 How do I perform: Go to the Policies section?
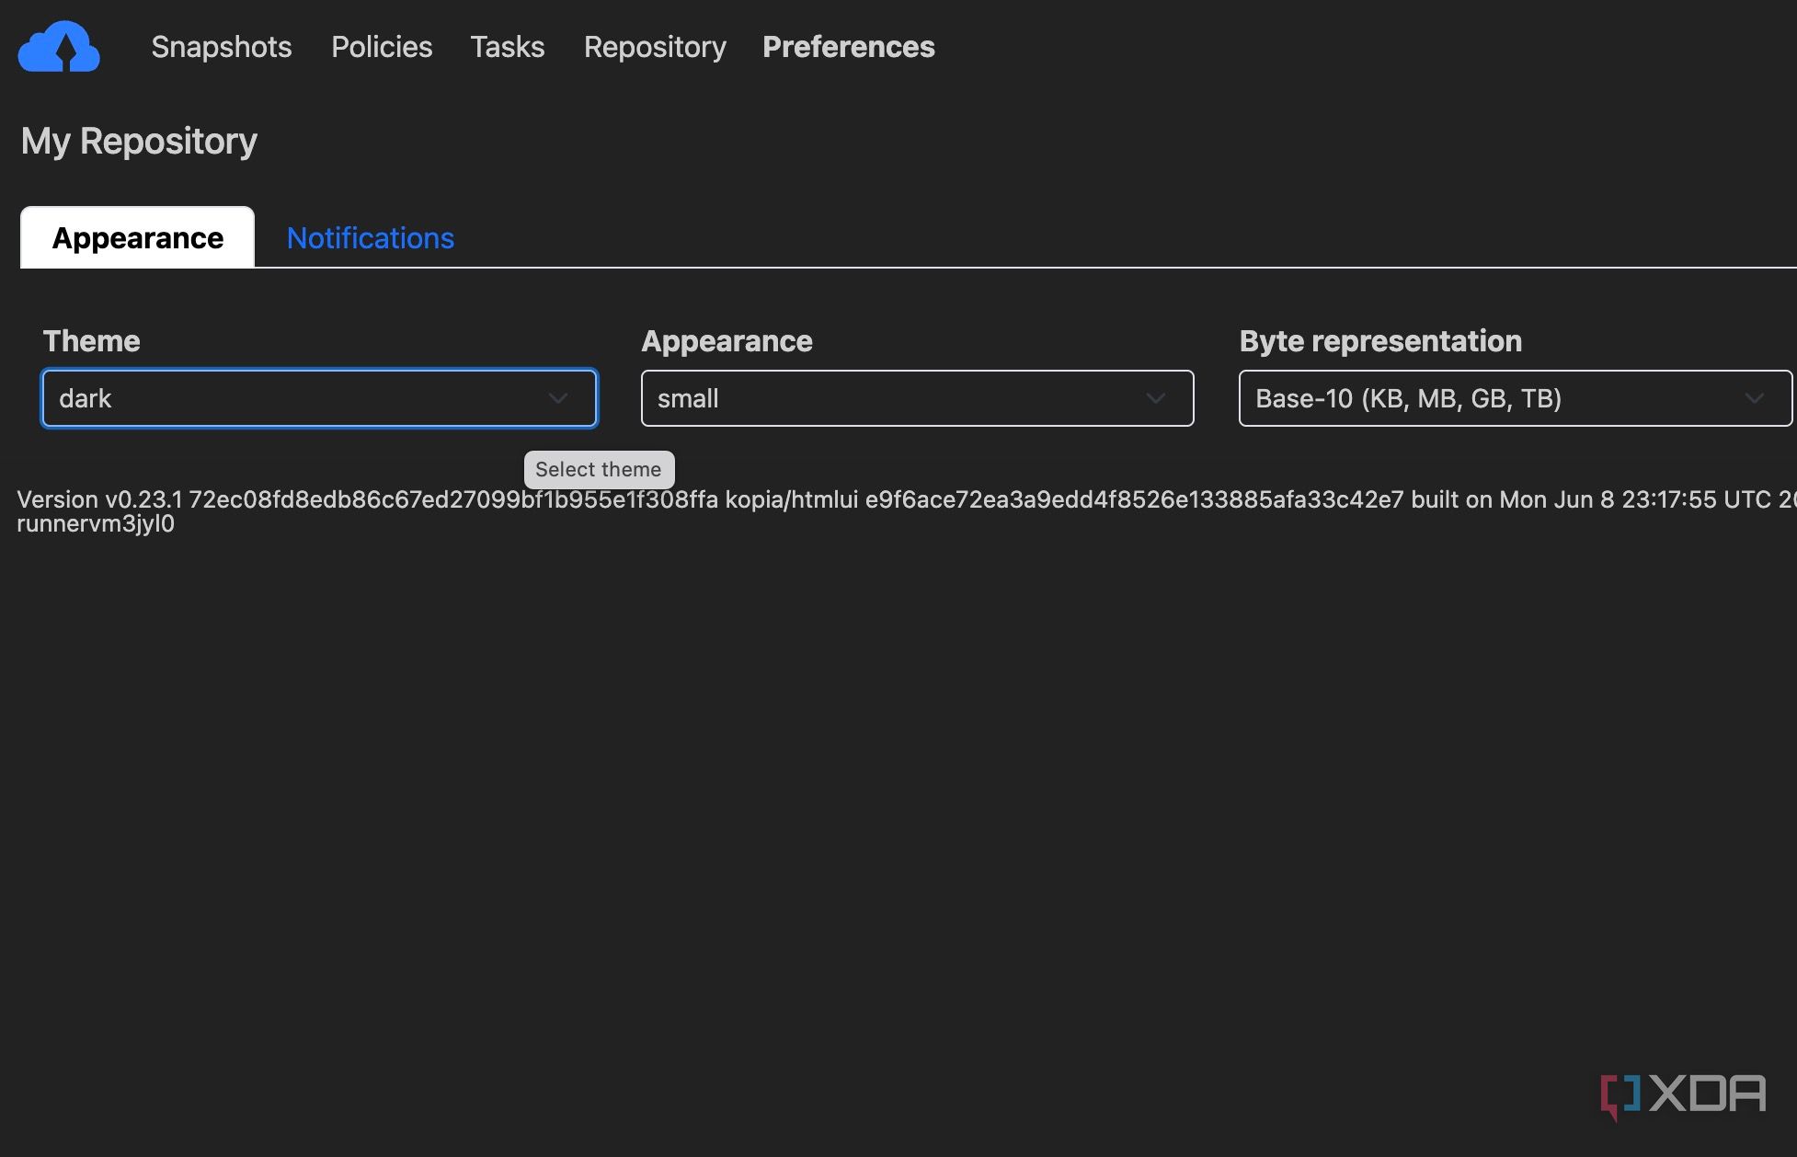(x=382, y=47)
